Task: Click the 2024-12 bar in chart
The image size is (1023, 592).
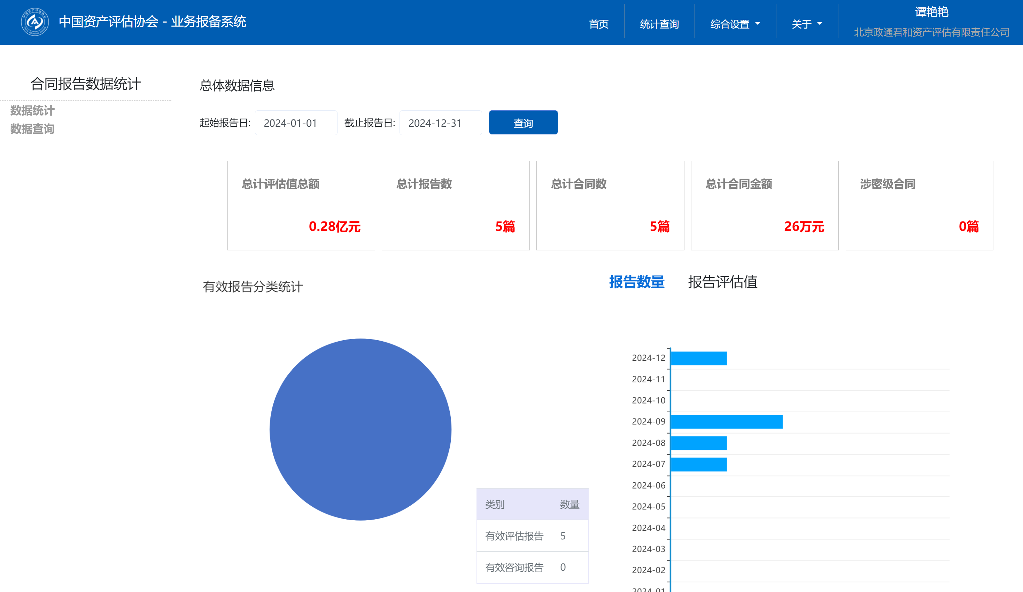Action: [x=699, y=359]
